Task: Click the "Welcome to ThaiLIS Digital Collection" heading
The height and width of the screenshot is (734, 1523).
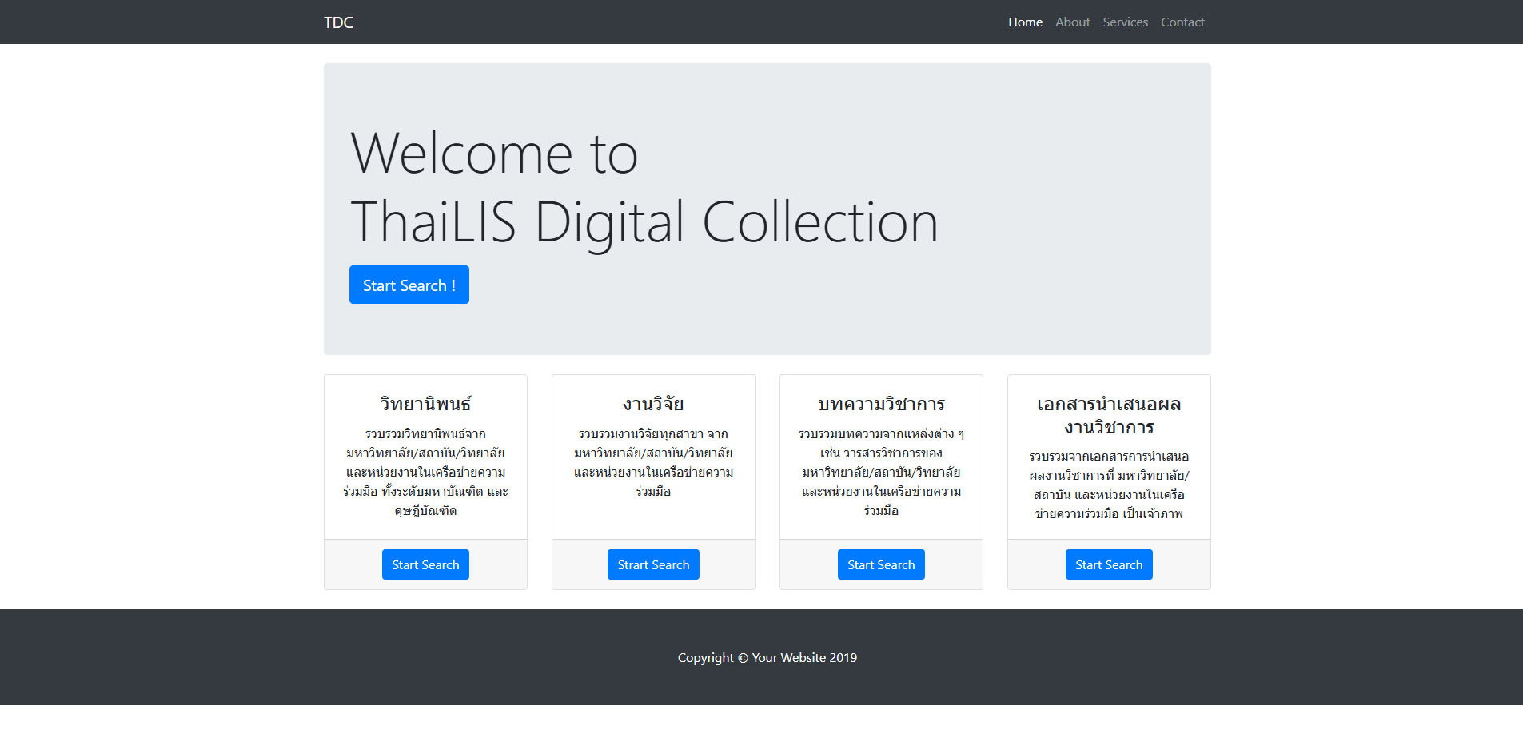Action: point(644,187)
